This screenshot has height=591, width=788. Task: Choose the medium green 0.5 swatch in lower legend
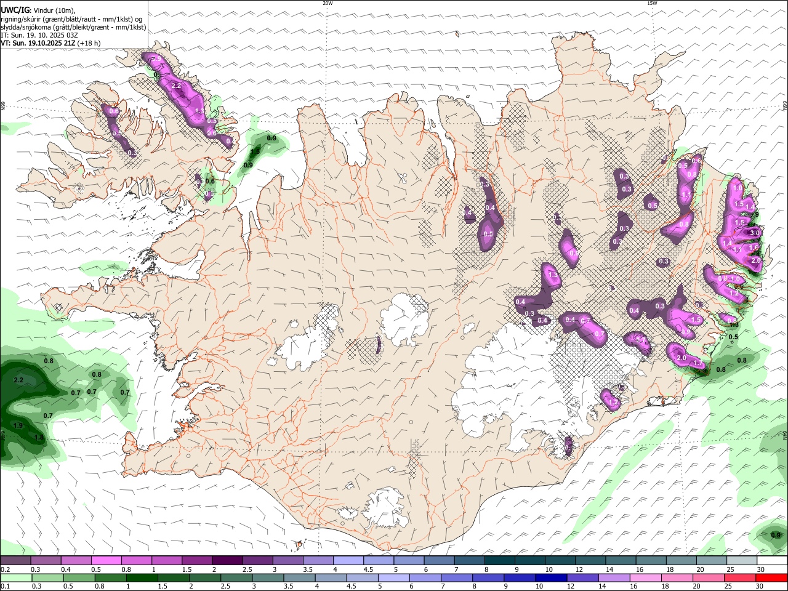coord(79,578)
